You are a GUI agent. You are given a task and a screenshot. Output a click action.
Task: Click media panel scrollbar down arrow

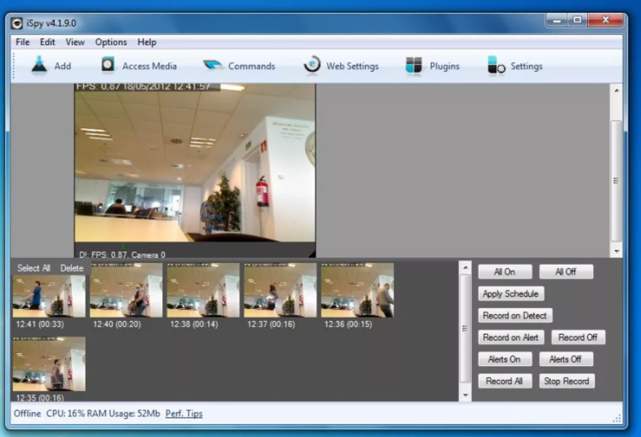(465, 395)
